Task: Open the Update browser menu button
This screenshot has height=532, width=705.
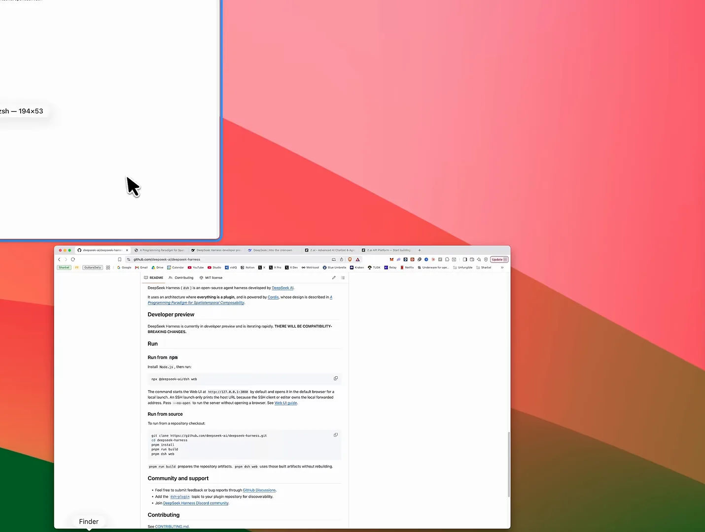Action: coord(499,260)
